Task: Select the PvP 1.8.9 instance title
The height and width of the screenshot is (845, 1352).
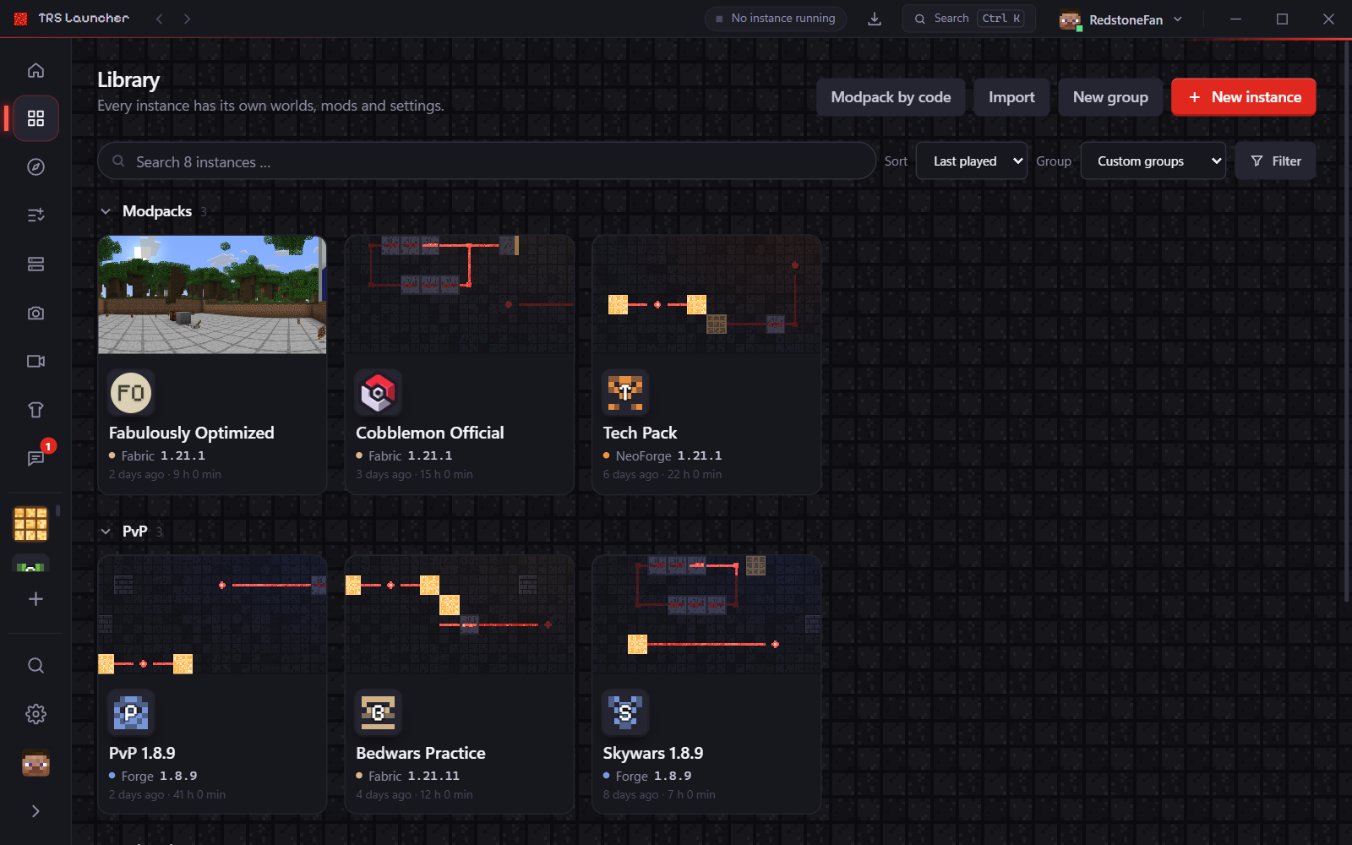Action: click(142, 753)
